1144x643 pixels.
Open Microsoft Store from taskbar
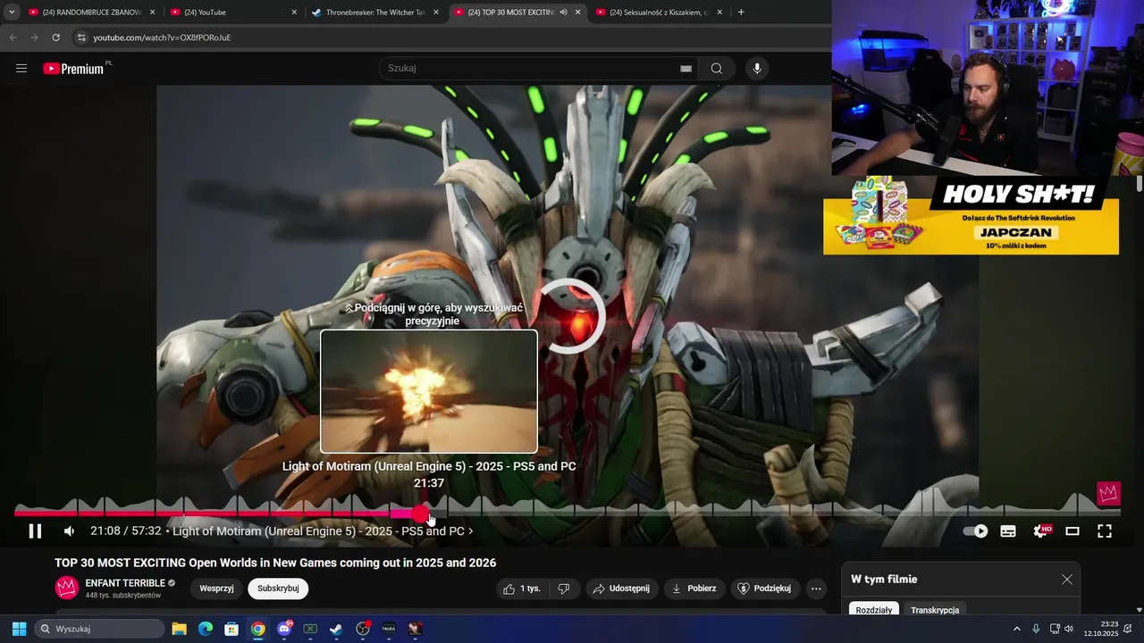[231, 629]
